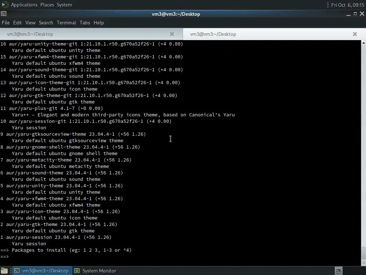Click the scrollbar up arrow

(x=363, y=43)
